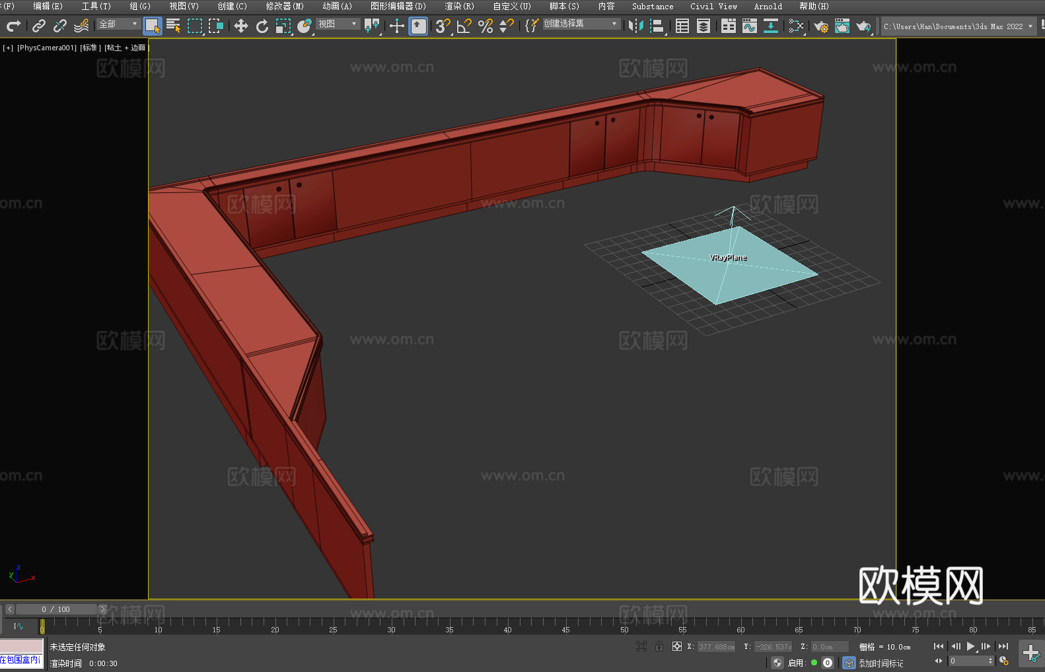Screen dimensions: 1045x672
Task: Toggle the Layer Explorer icon
Action: 703,26
